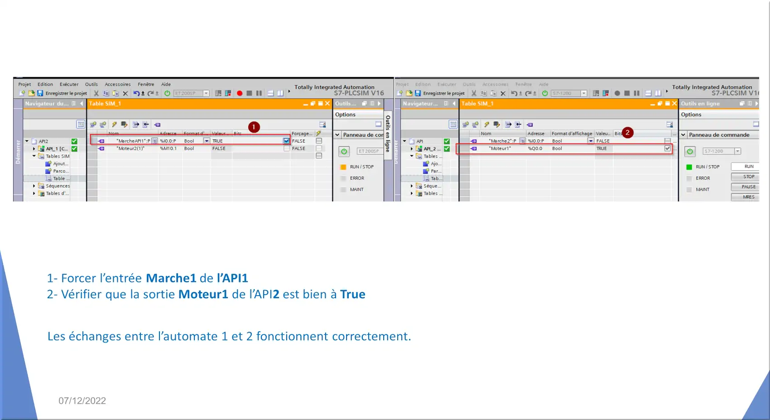Click the red record button in ET200SP window
The image size is (770, 420).
[x=240, y=93]
